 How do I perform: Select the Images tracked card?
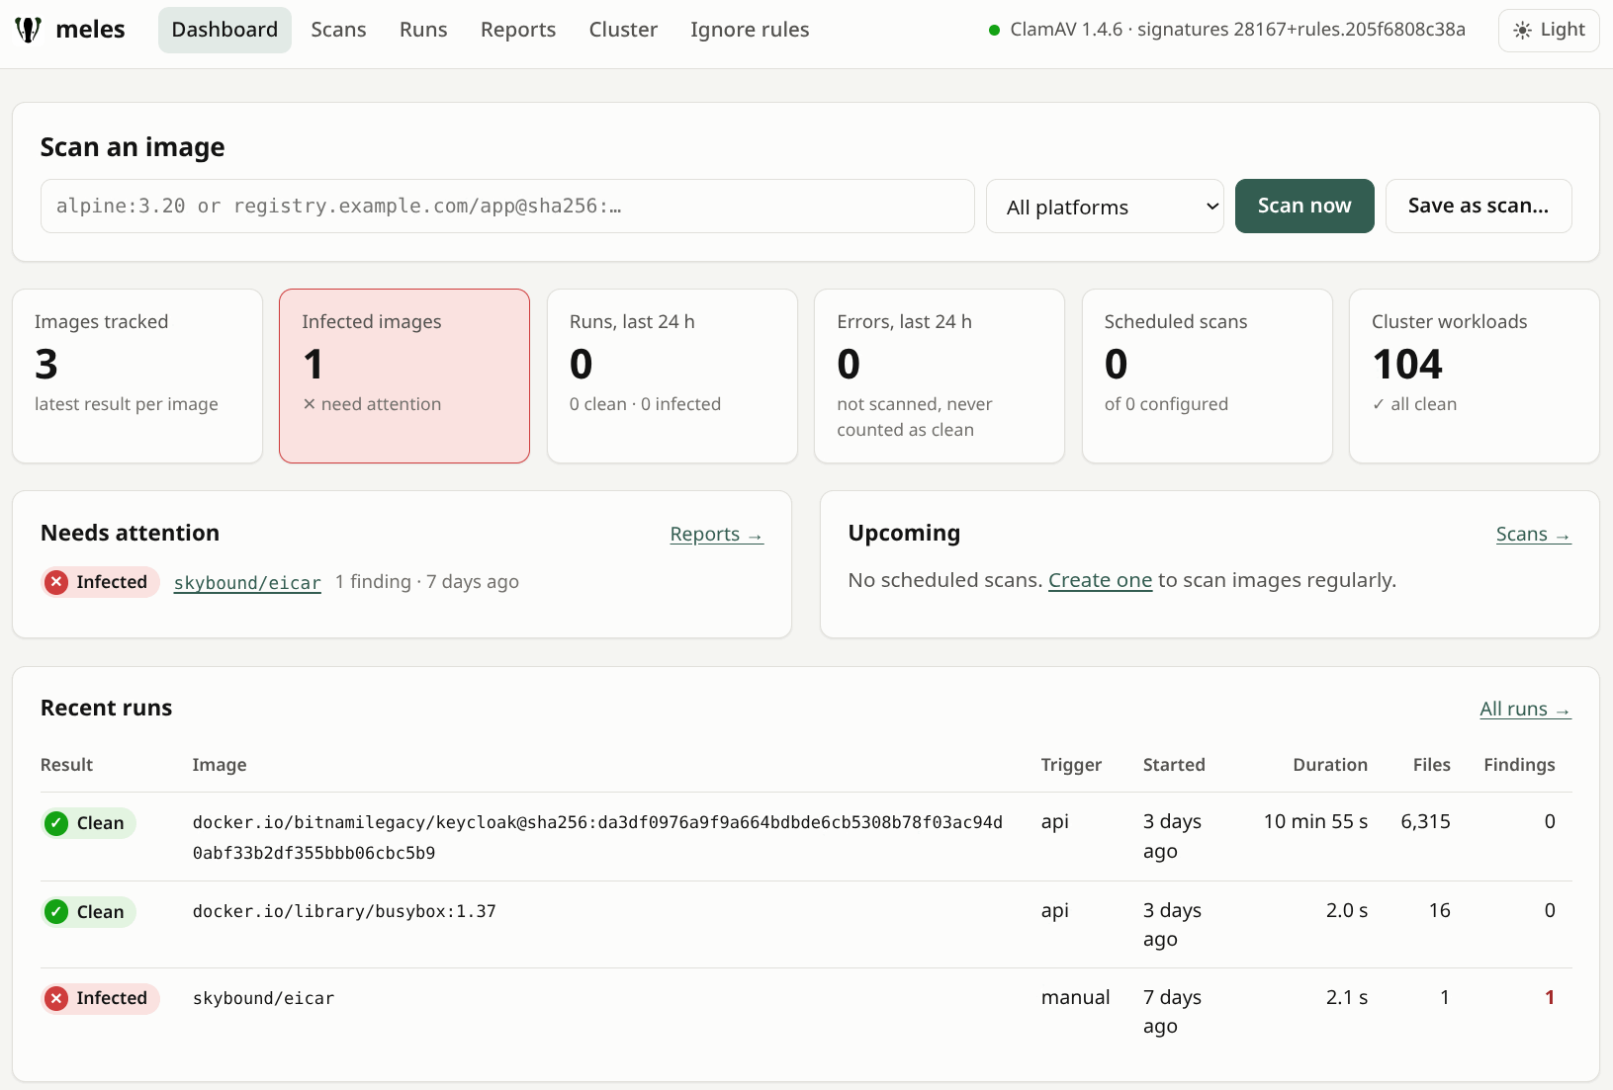click(137, 376)
